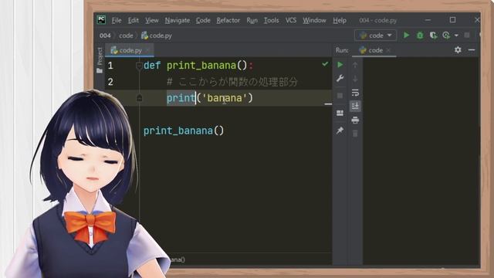Click line number 1 in gutter
494x278 pixels.
click(110, 66)
